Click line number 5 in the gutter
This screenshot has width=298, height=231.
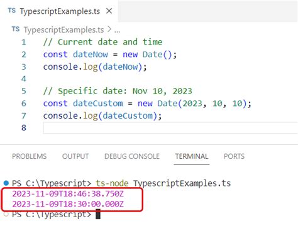(24, 91)
